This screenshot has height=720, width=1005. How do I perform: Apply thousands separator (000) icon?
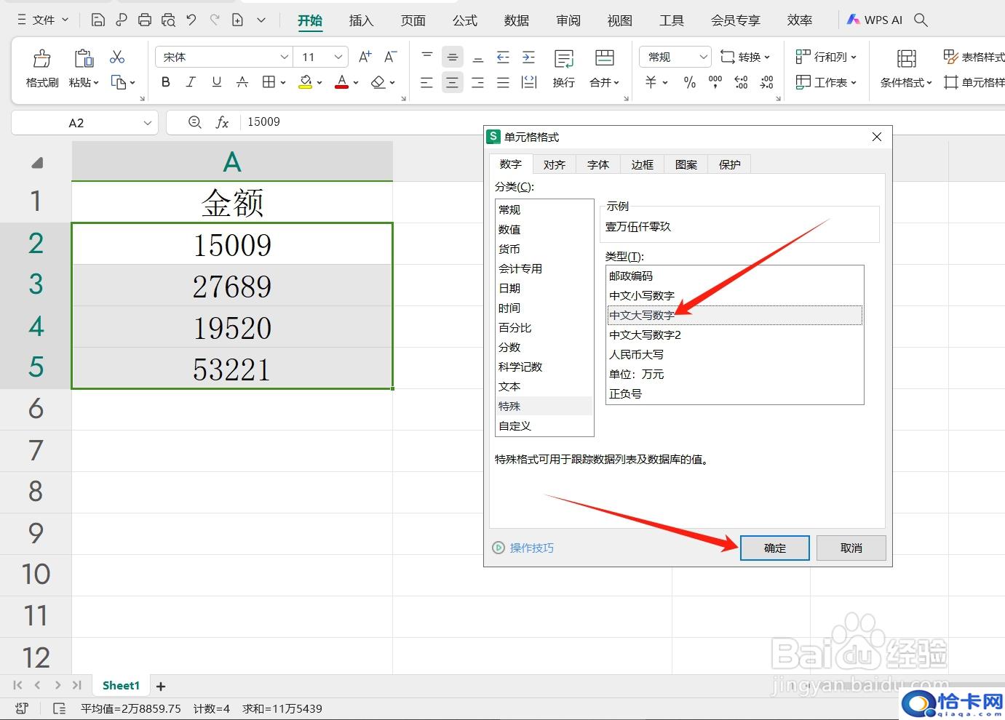pos(715,82)
